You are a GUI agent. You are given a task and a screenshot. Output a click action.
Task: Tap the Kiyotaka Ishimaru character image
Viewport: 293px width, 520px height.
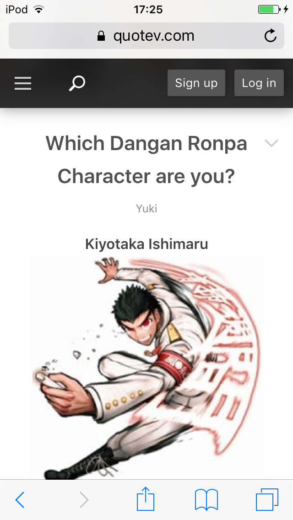146,368
